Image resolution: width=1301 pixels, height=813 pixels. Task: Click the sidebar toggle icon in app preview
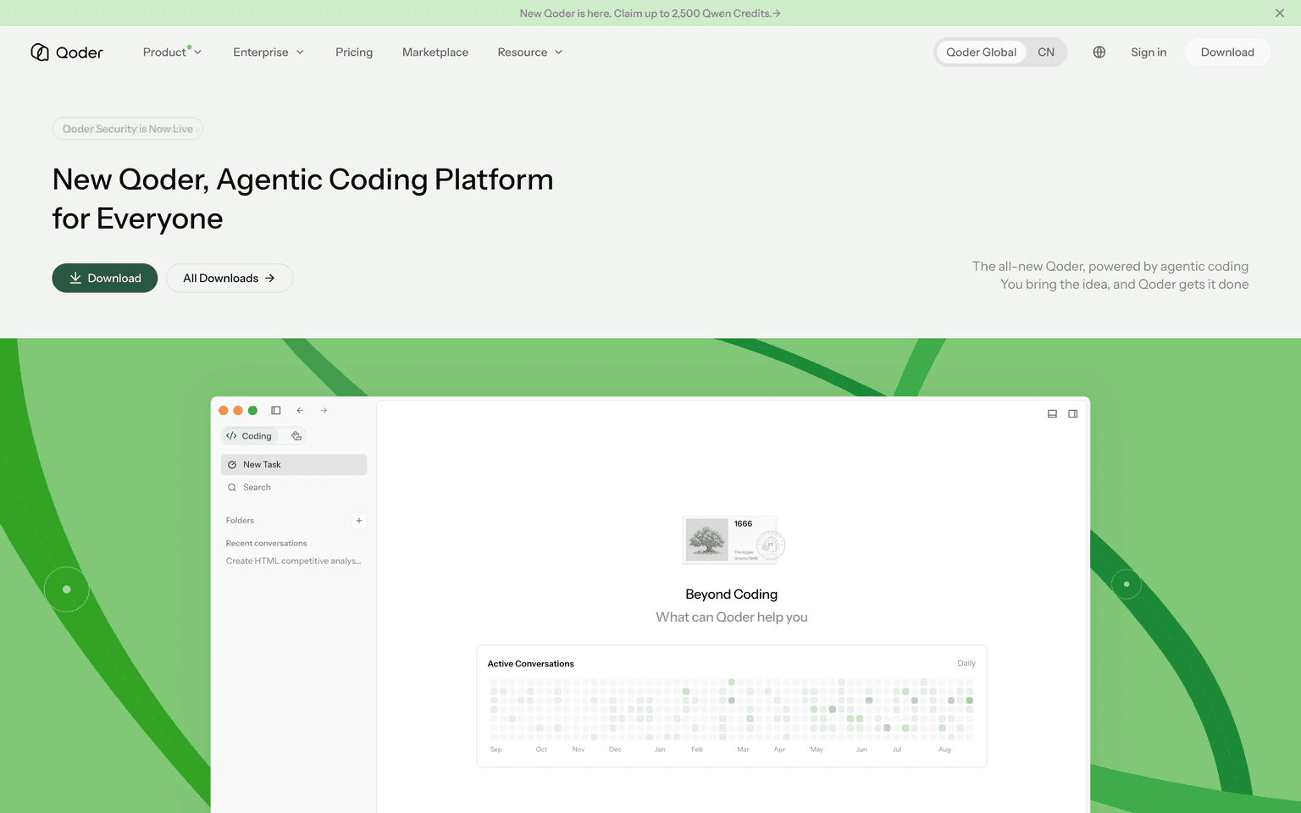tap(275, 411)
